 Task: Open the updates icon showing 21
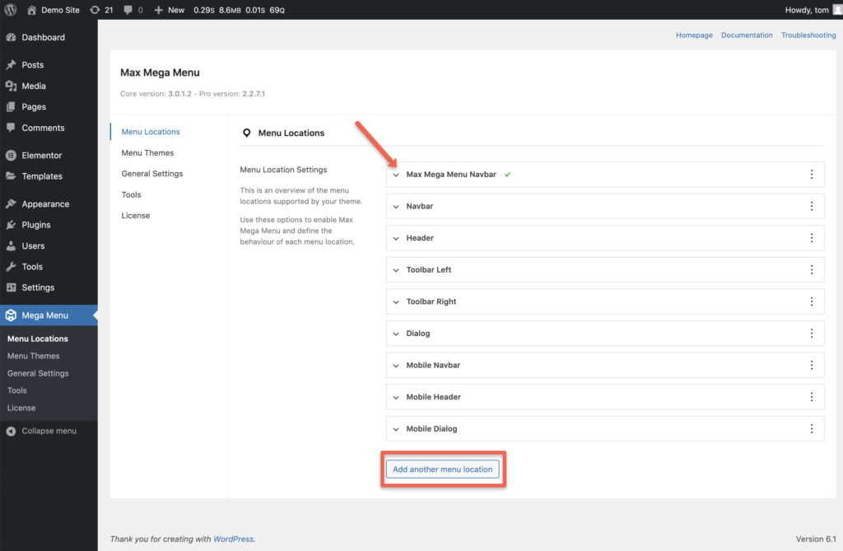tap(95, 10)
